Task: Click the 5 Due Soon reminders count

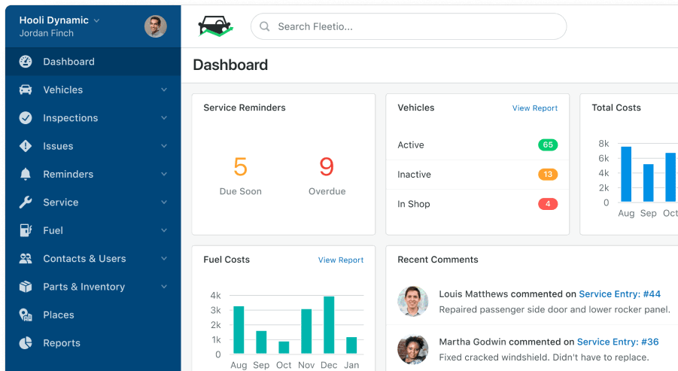Action: (x=240, y=167)
